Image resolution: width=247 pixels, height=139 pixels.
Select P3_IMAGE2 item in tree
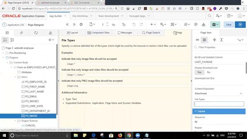tap(32, 101)
